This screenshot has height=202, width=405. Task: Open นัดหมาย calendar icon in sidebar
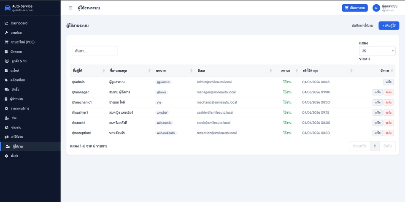(6, 52)
